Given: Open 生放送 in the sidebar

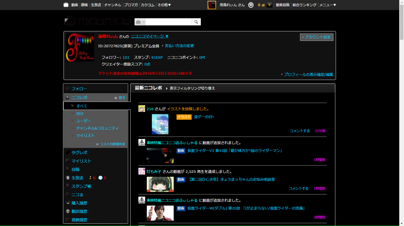Looking at the screenshot, I should pyautogui.click(x=77, y=178).
